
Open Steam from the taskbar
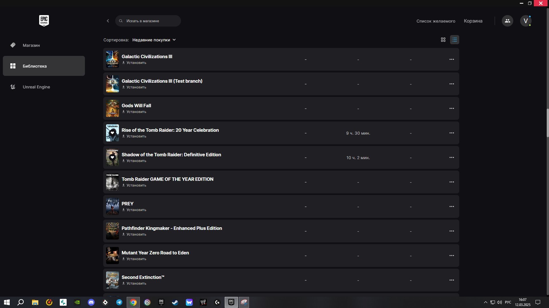click(x=175, y=302)
